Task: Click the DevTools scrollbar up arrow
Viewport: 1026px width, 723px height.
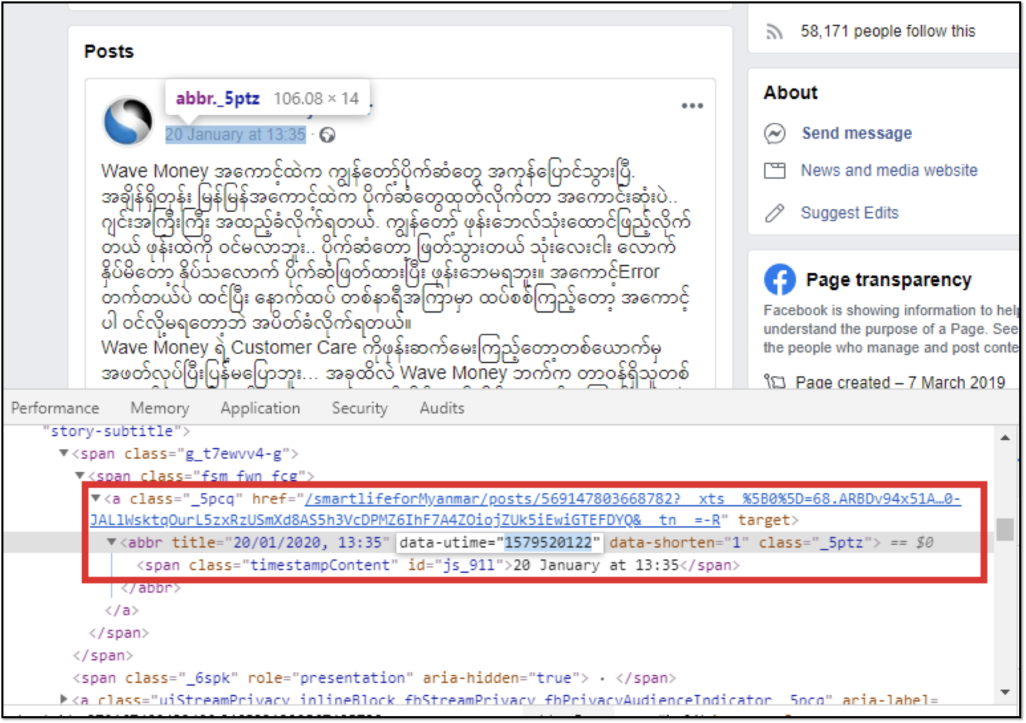Action: pos(1005,438)
